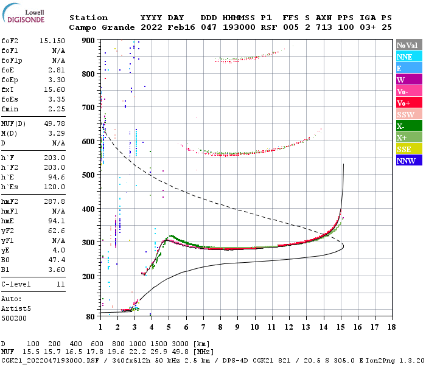426x365 pixels.
Task: Click the Feb16 date in header
Action: pos(181,27)
